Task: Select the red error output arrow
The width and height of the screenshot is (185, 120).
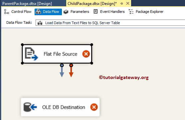Action: [x=71, y=70]
